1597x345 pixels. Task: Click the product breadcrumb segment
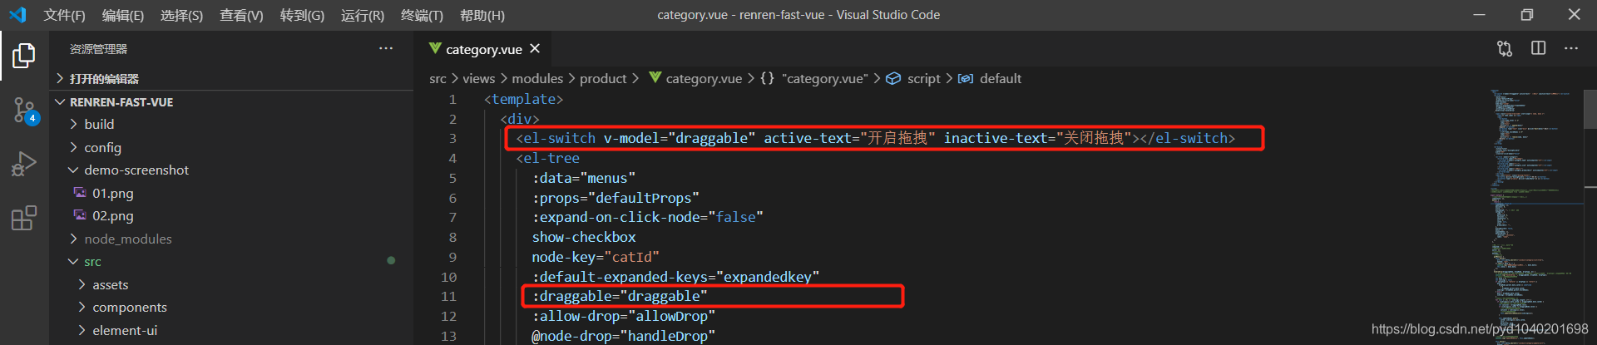pos(603,78)
